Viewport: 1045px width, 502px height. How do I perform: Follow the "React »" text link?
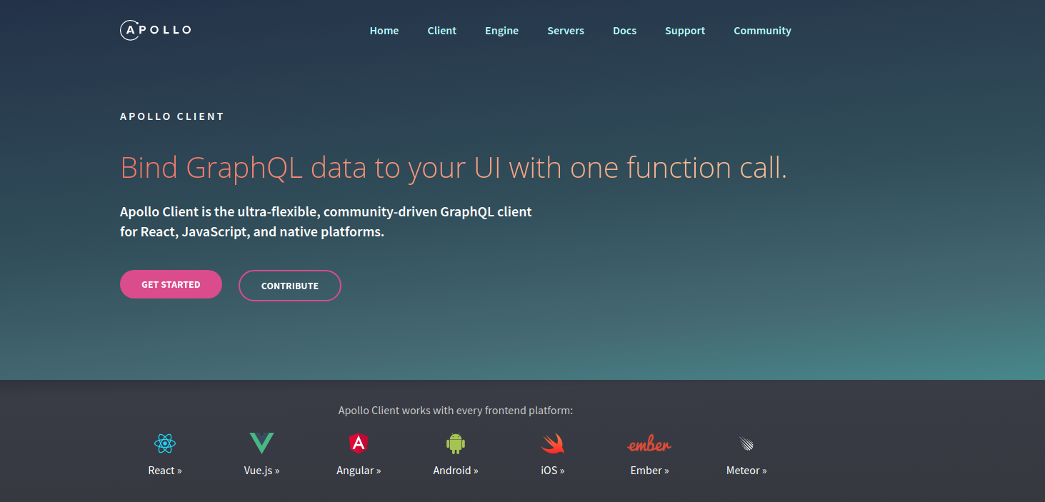pyautogui.click(x=165, y=471)
